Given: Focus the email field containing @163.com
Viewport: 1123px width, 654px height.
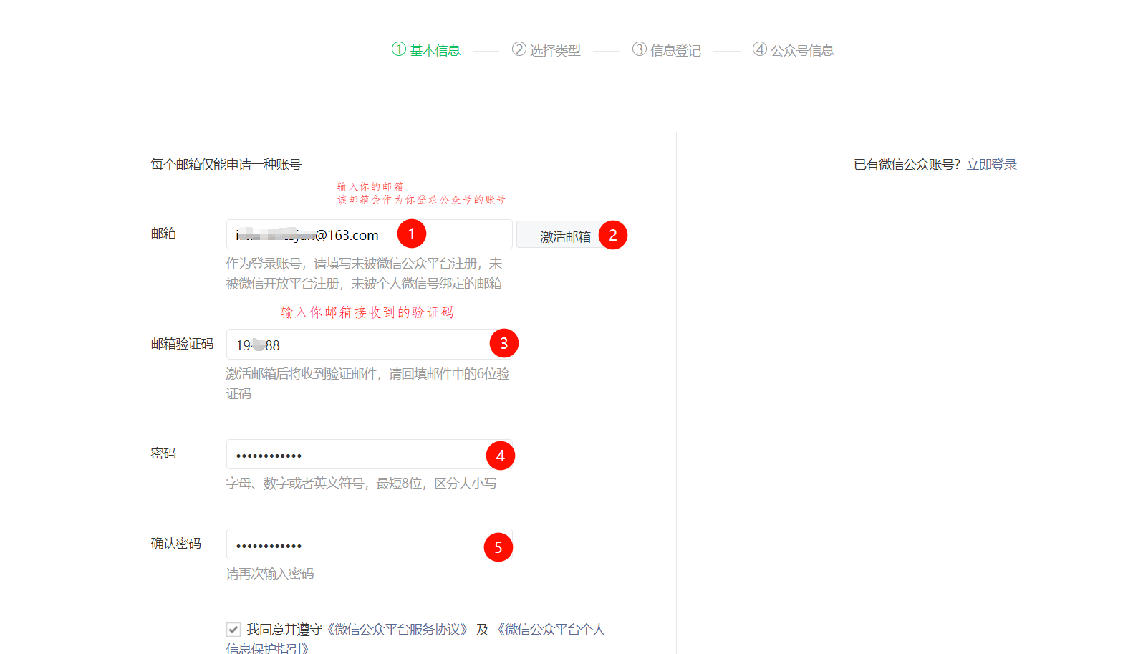Looking at the screenshot, I should (322, 235).
